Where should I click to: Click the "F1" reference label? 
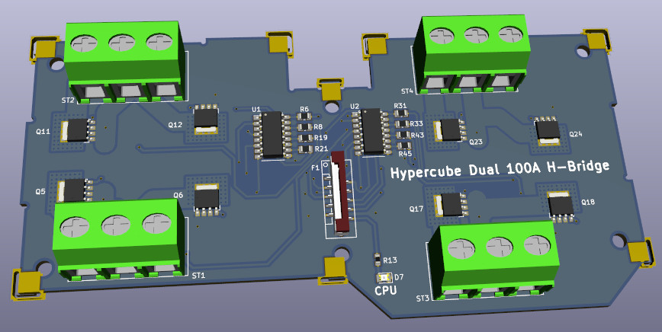click(316, 168)
